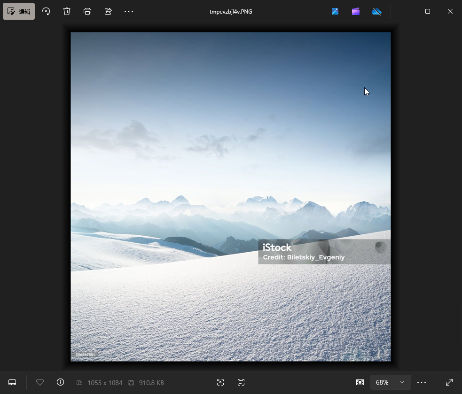Screen dimensions: 462x394
Task: Click the 编辑 (Edit) button
Action: pos(19,11)
